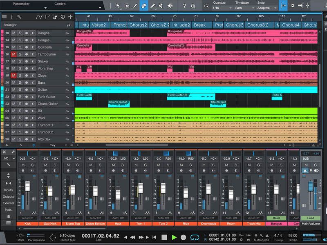The image size is (327, 245).
Task: Close the mixer panel with the X
Action: [4, 152]
